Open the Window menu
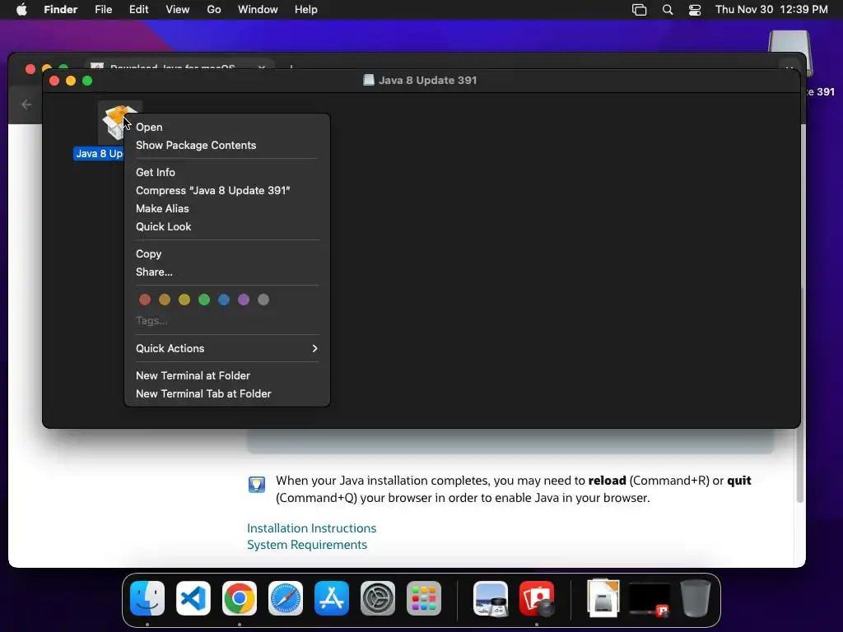Viewport: 843px width, 632px height. (258, 10)
